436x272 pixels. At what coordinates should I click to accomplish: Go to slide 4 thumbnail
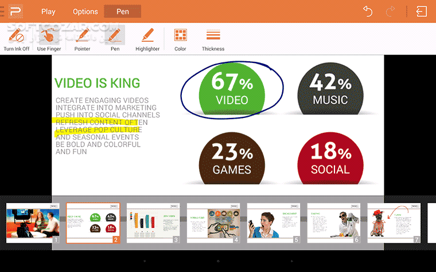pos(213,223)
